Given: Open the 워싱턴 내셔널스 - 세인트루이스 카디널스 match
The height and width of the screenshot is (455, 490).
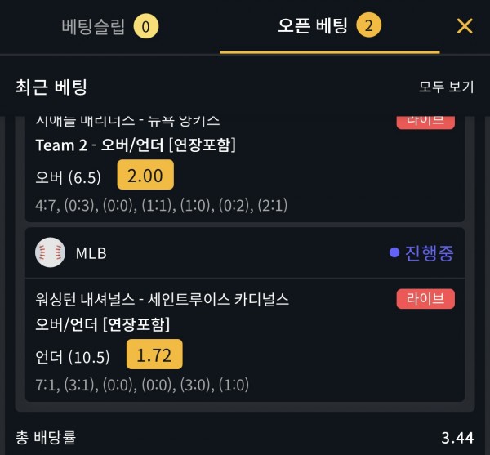Looking at the screenshot, I should click(x=163, y=299).
